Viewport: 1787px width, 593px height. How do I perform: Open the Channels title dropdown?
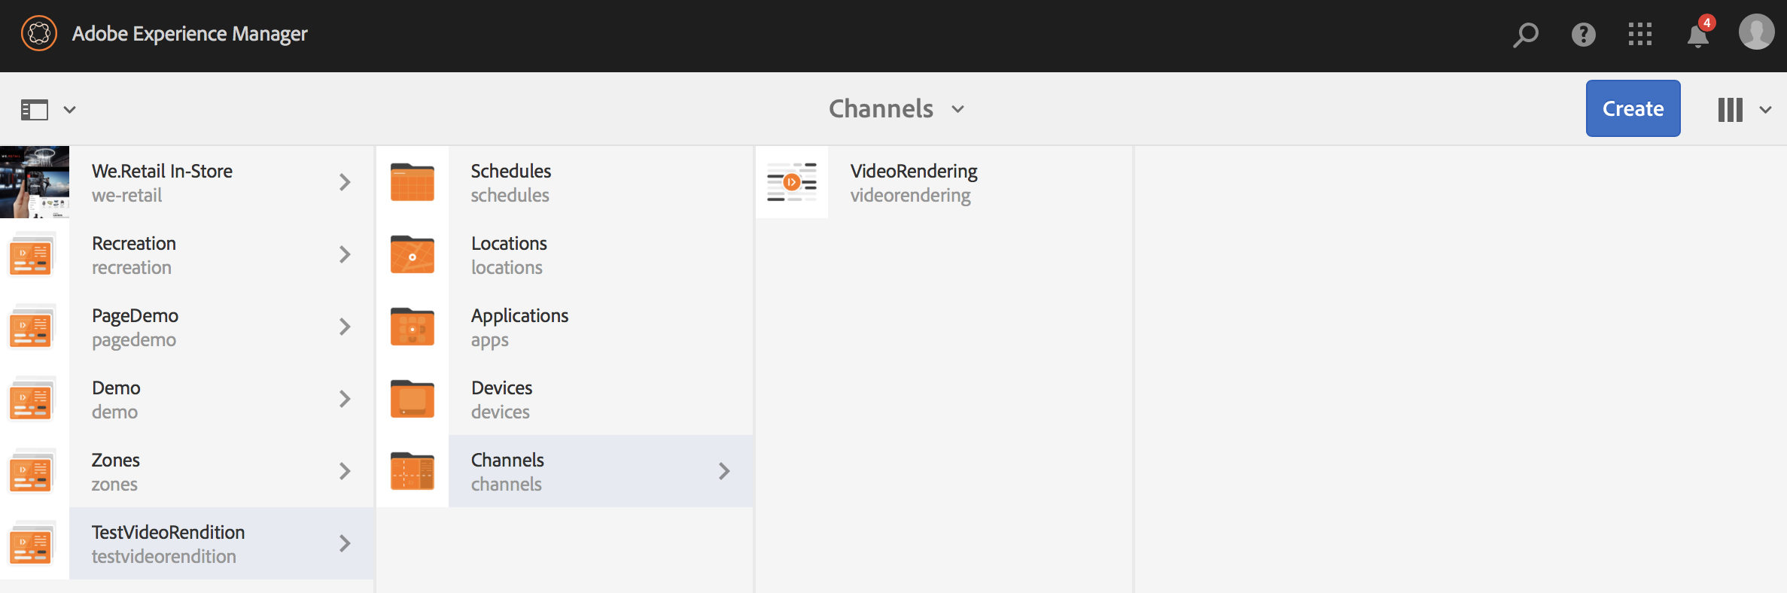pos(897,109)
